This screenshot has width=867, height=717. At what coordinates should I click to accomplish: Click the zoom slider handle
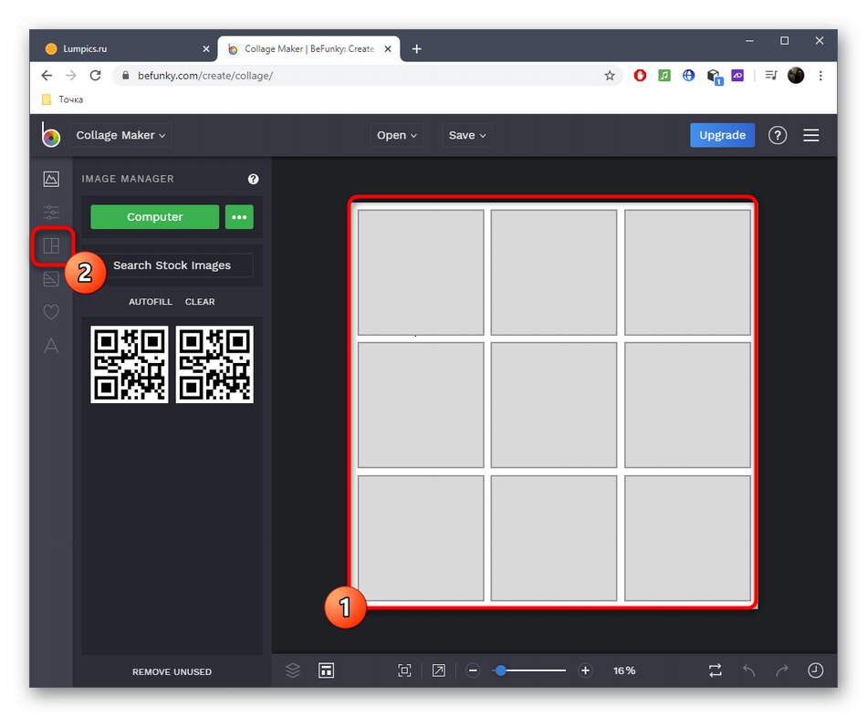[500, 670]
